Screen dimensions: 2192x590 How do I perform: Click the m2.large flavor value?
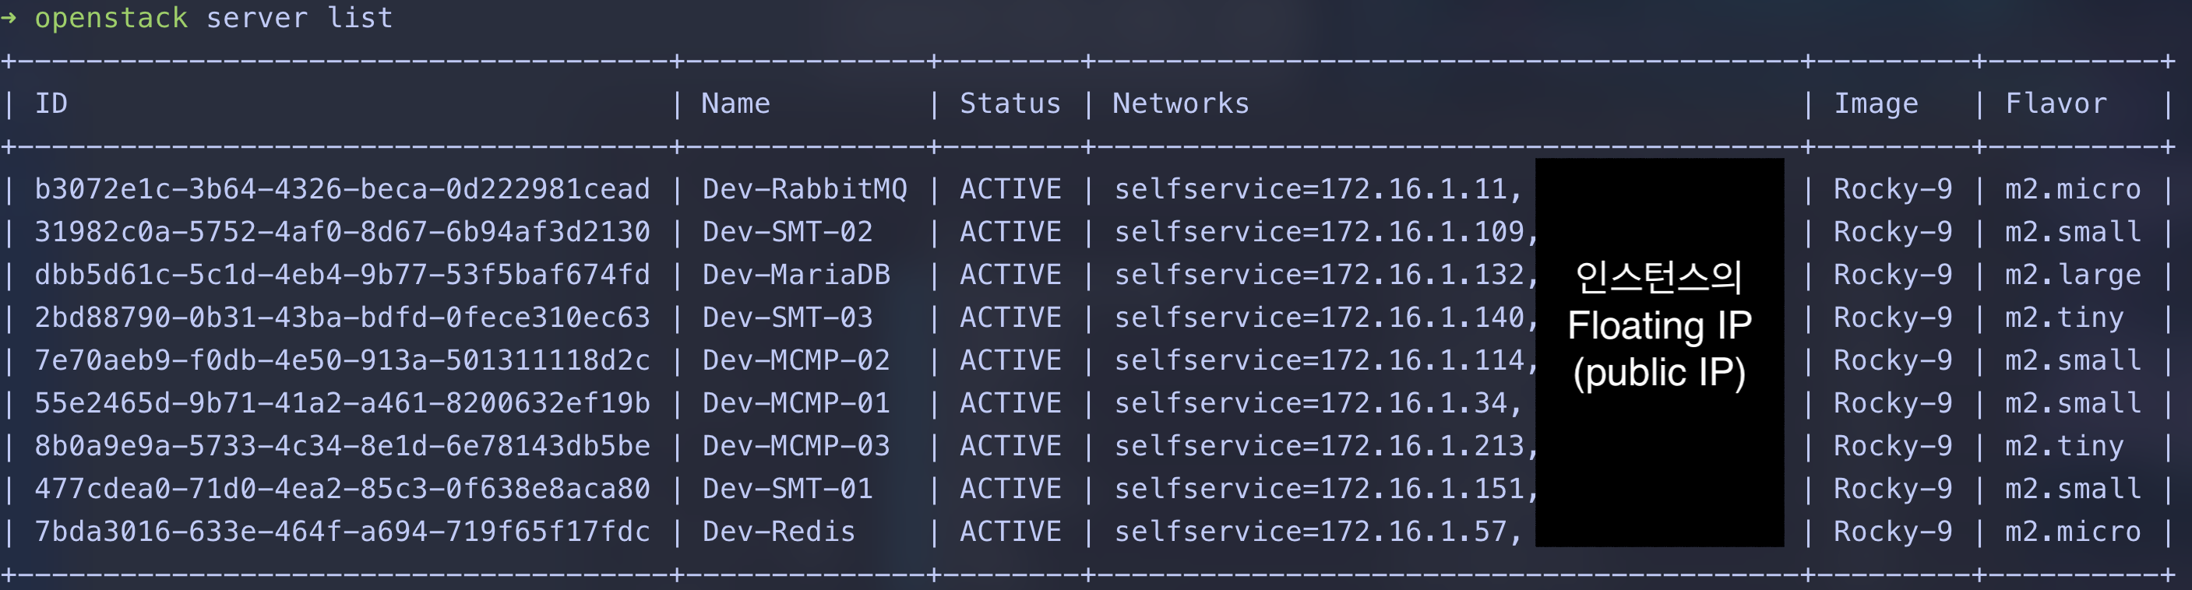(x=2073, y=276)
